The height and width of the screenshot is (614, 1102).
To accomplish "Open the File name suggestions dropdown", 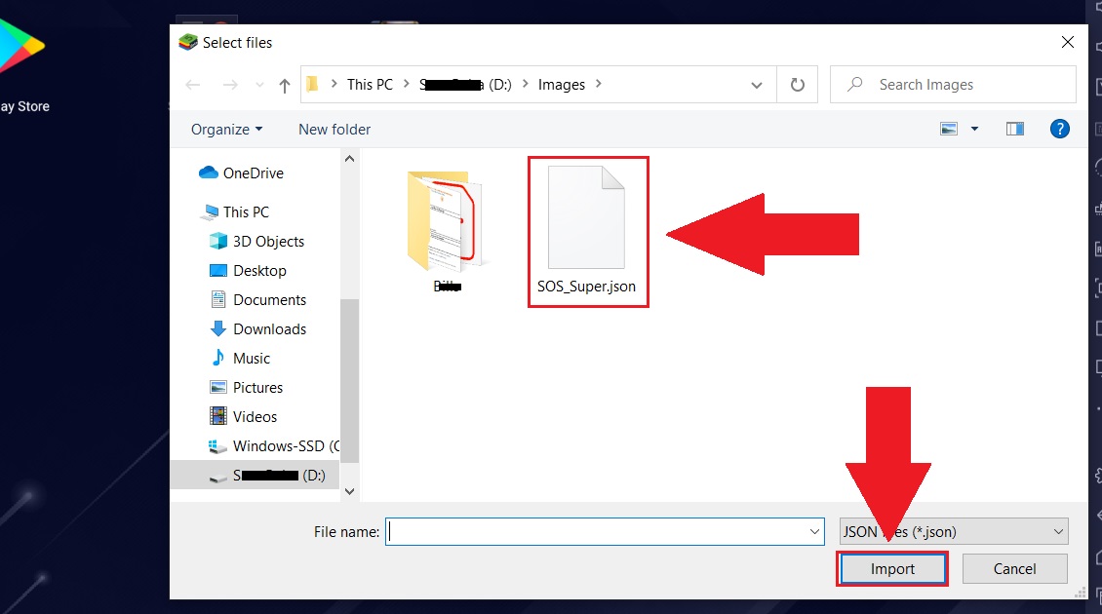I will pyautogui.click(x=814, y=532).
